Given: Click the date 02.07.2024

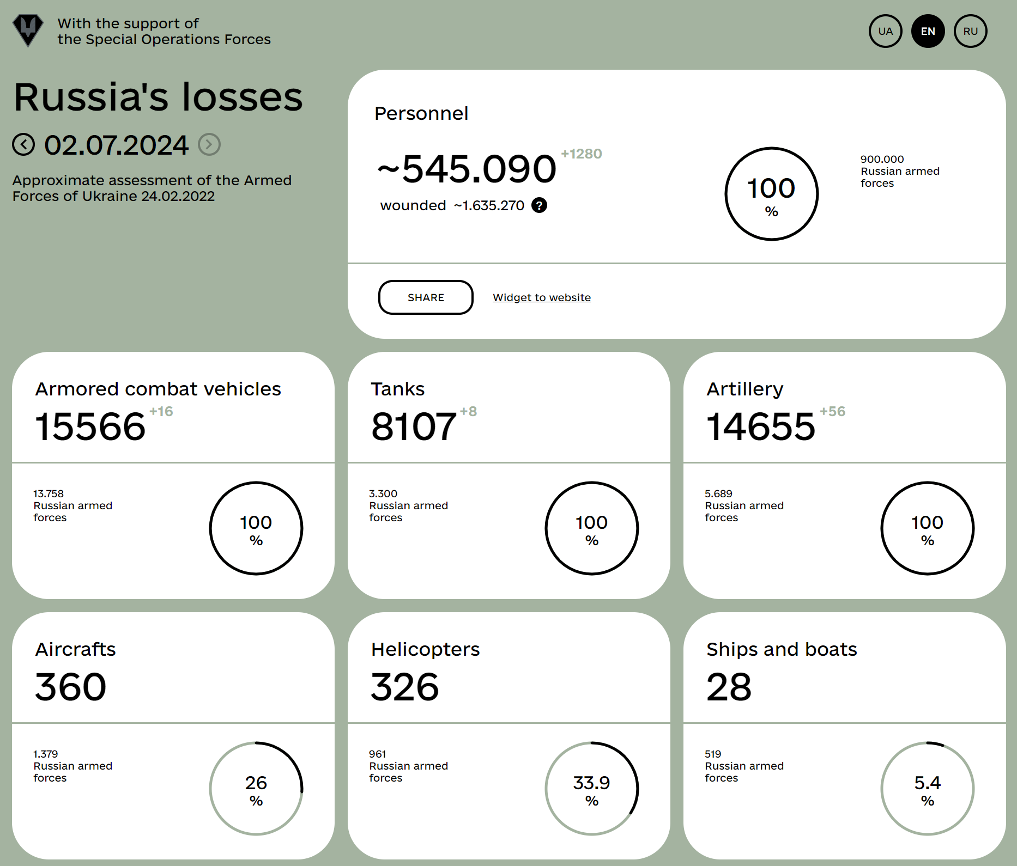Looking at the screenshot, I should pos(116,145).
